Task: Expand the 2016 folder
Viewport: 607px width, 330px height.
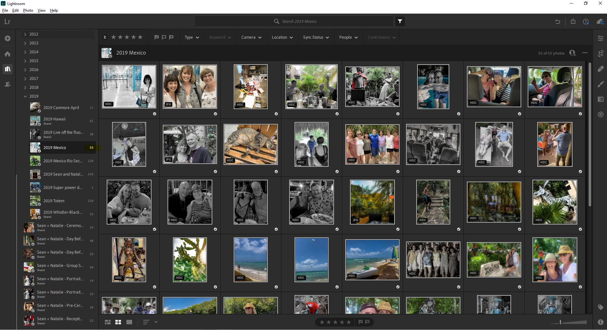Action: [x=25, y=70]
